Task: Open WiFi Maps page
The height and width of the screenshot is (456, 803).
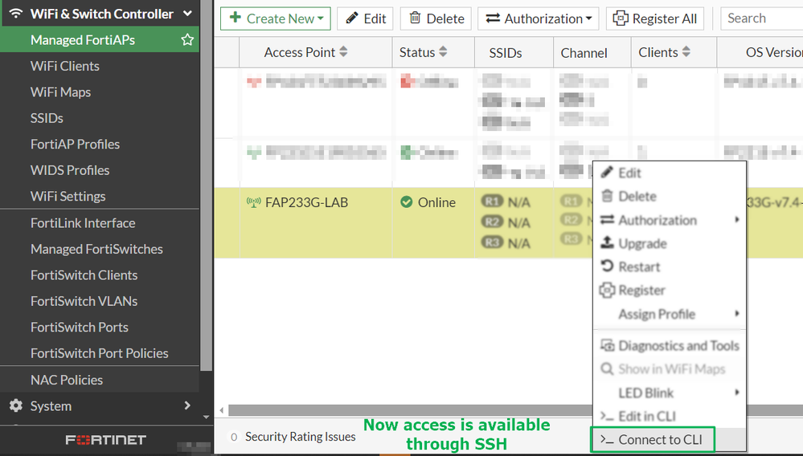Action: [x=60, y=92]
